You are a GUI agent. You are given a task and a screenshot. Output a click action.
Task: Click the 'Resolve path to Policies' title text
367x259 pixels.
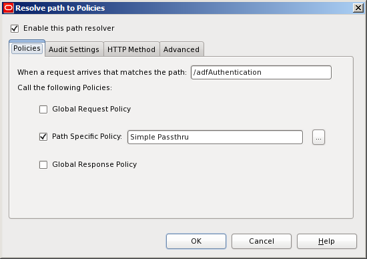tap(60, 8)
